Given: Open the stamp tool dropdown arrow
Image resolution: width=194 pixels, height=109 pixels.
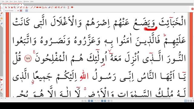Looking at the screenshot, I should click(x=28, y=8).
